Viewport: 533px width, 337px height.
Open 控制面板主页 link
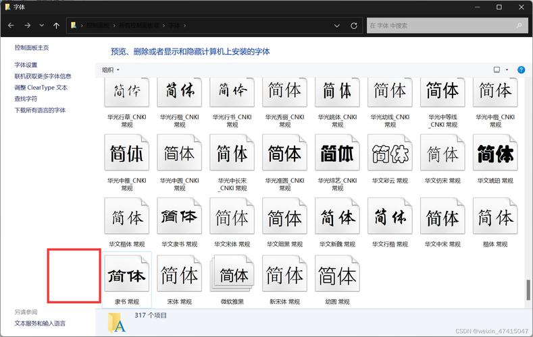(x=32, y=48)
